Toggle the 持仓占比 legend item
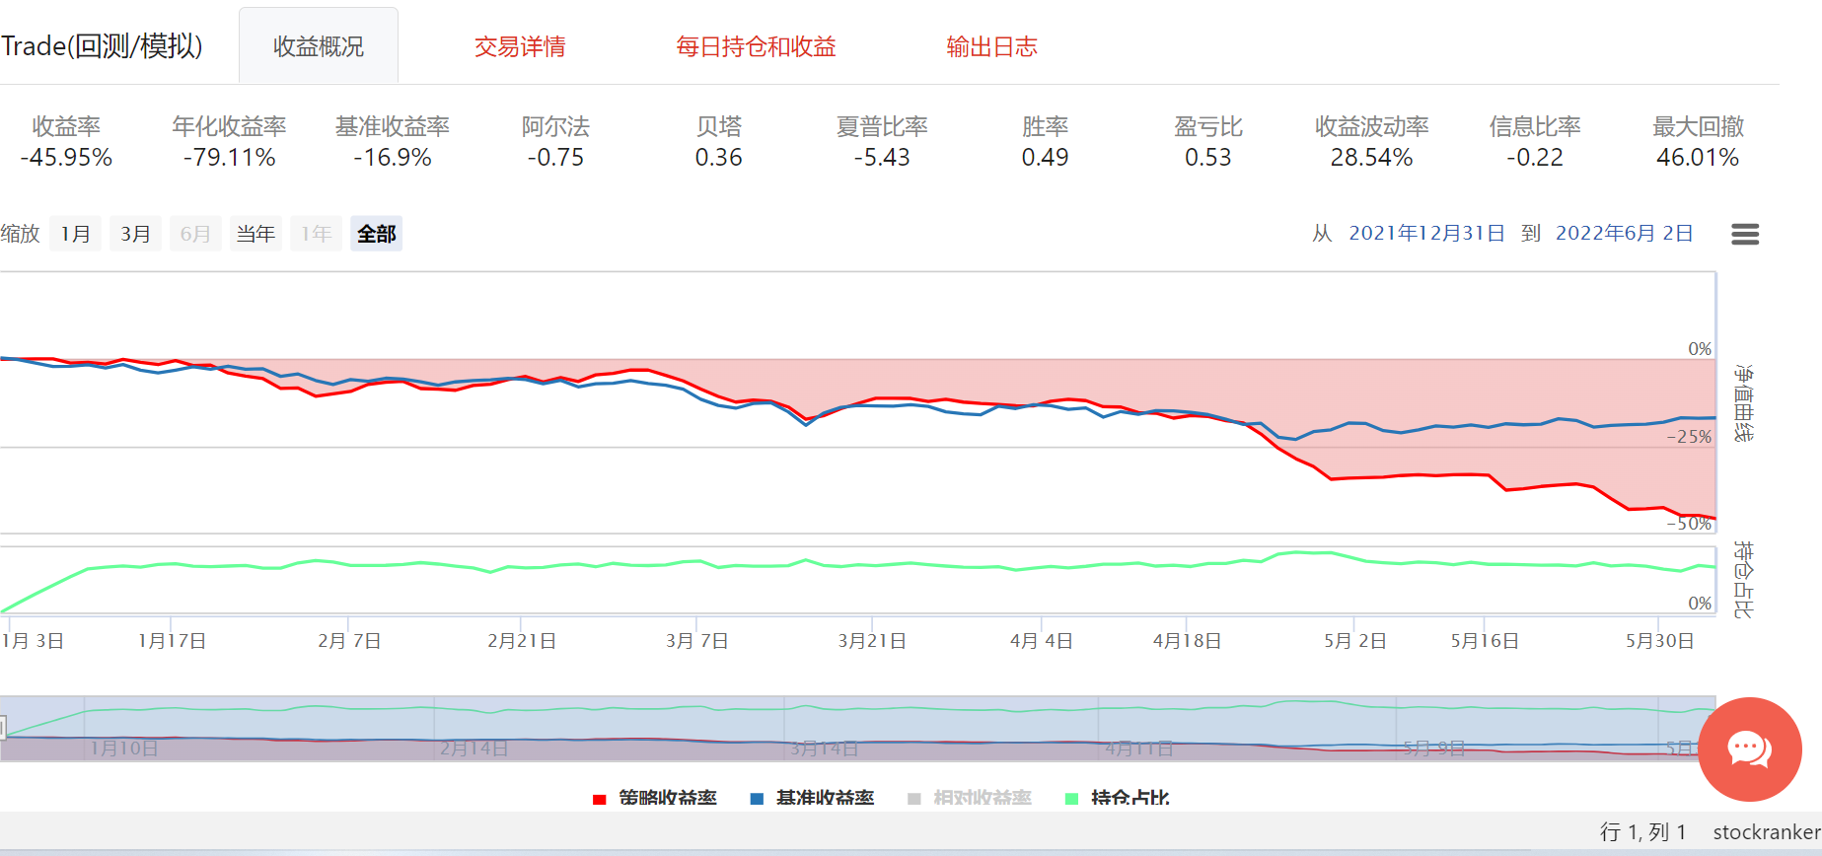 1118,797
